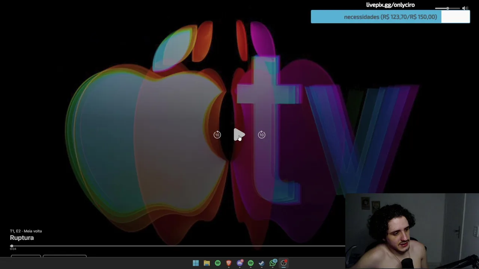Seek on the video progress bar

178,246
